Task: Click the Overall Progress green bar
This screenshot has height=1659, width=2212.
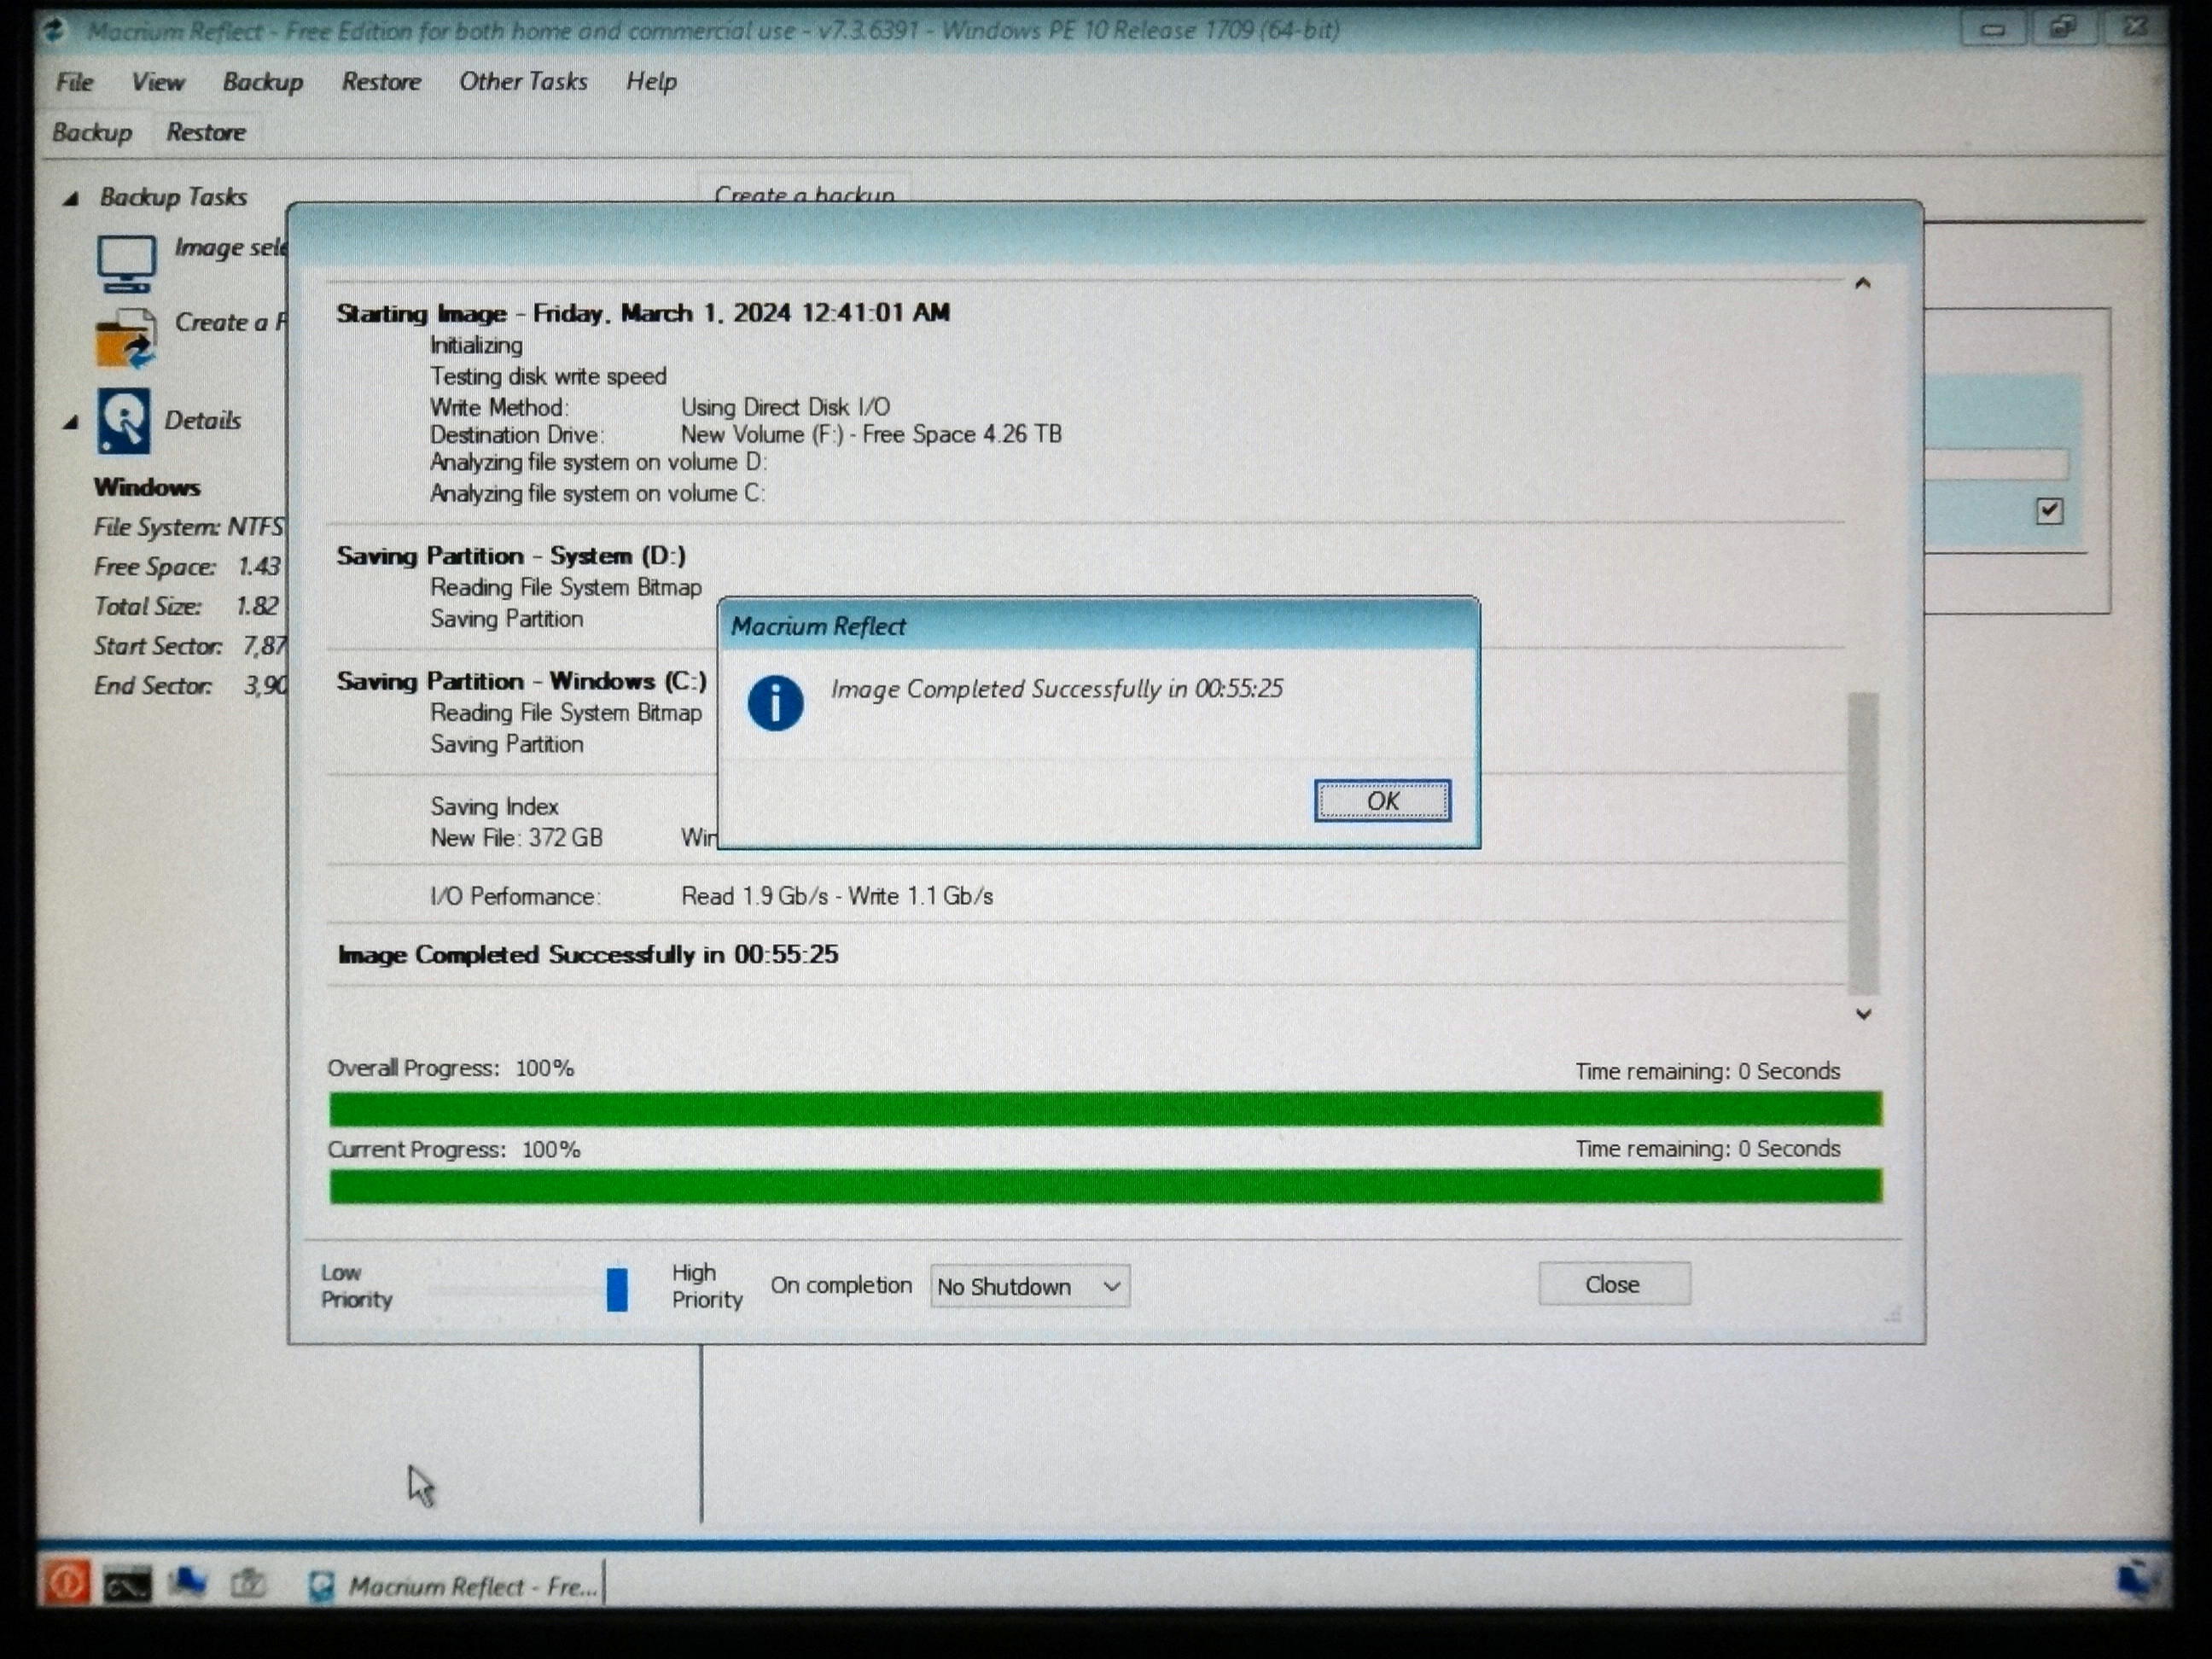Action: point(1105,1108)
